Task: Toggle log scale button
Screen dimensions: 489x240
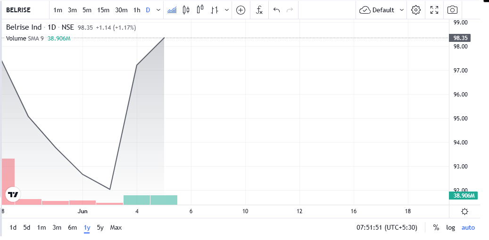Action: click(450, 228)
